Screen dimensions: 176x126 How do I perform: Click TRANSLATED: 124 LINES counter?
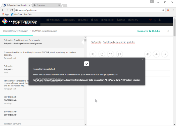click(149, 31)
